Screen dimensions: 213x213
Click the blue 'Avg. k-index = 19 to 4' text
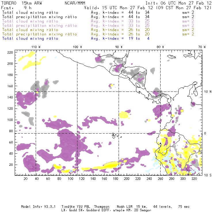click(x=120, y=39)
